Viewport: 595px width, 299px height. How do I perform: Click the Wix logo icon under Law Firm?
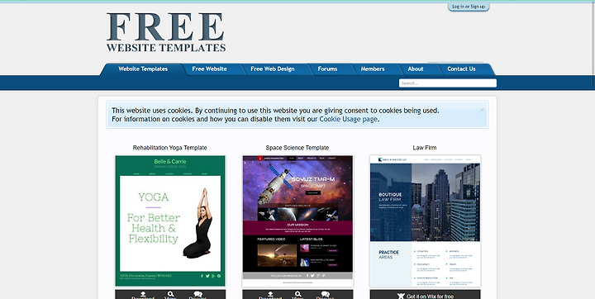click(x=401, y=296)
